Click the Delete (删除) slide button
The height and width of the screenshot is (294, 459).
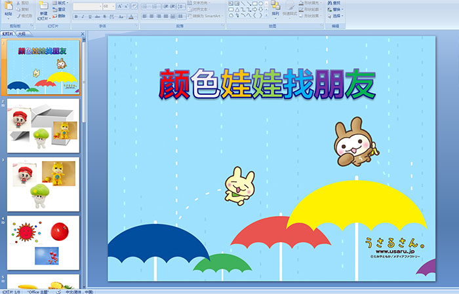(59, 16)
